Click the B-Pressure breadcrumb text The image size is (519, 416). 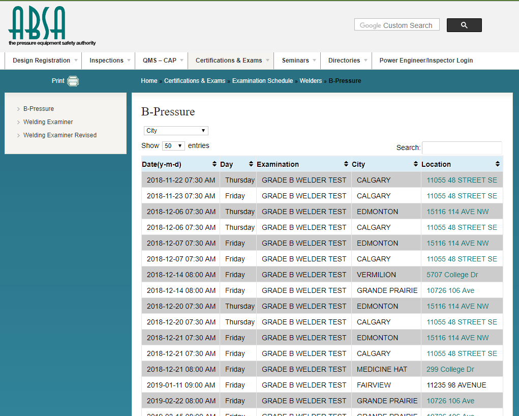pyautogui.click(x=345, y=81)
